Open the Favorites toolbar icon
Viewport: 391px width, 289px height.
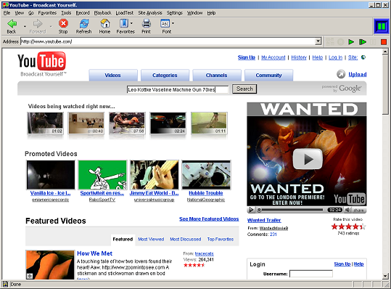[124, 23]
